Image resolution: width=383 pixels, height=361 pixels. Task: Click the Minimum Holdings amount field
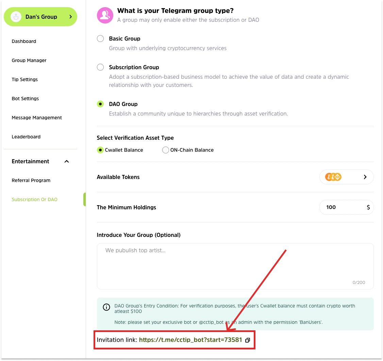[342, 207]
